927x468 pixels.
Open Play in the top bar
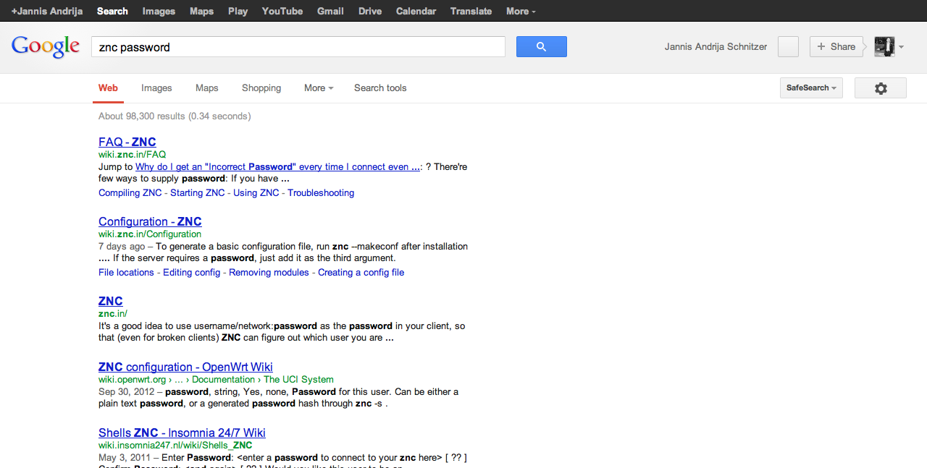(x=238, y=11)
